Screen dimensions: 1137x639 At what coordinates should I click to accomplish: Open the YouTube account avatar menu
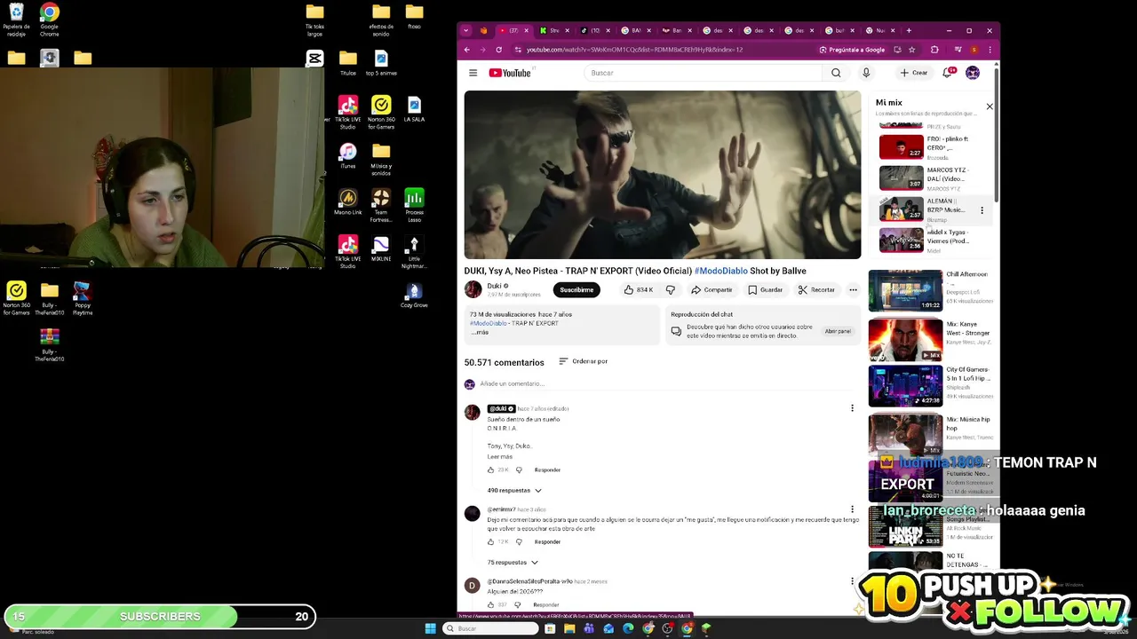click(973, 73)
